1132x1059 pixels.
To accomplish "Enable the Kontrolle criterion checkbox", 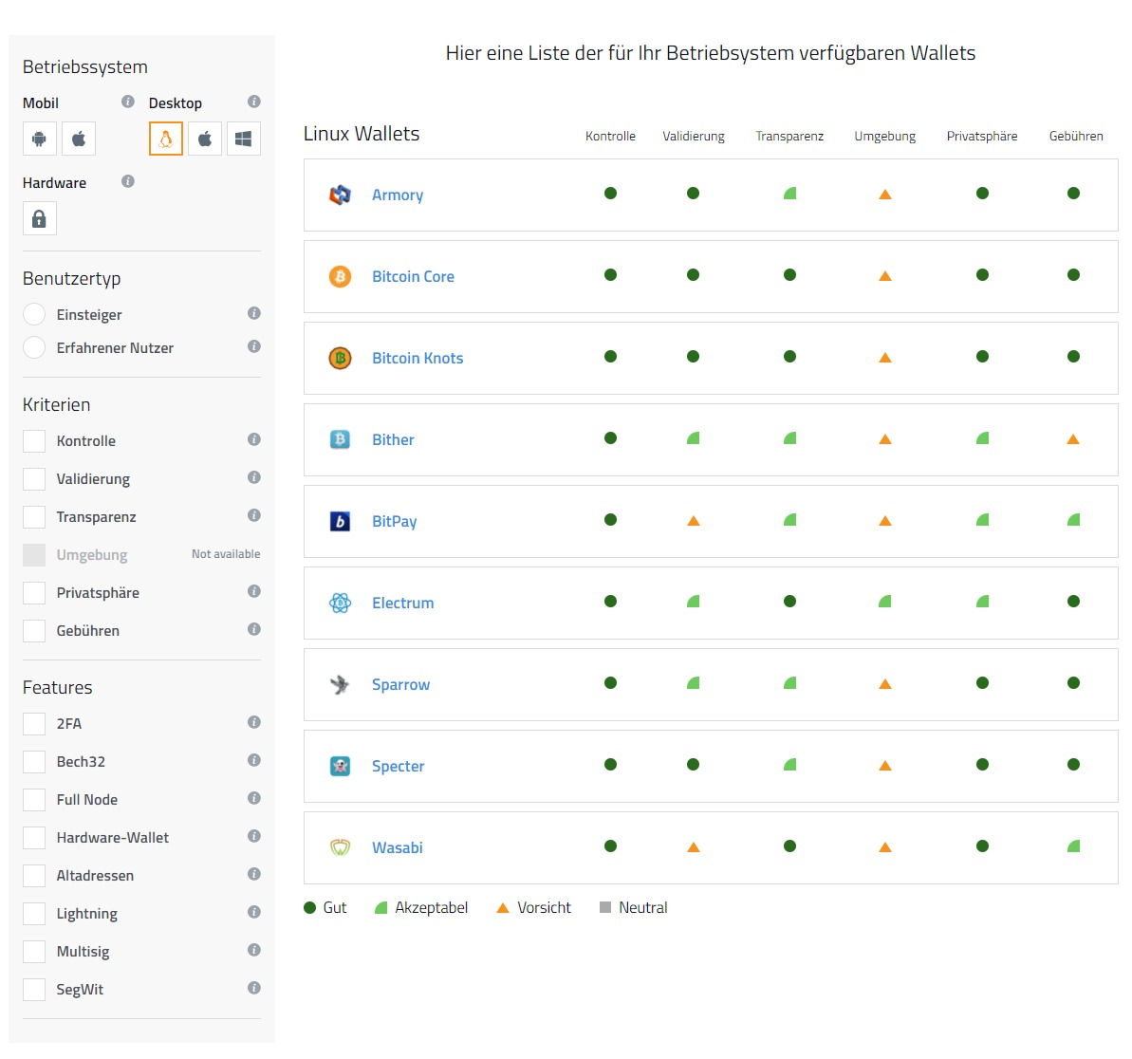I will pos(34,441).
